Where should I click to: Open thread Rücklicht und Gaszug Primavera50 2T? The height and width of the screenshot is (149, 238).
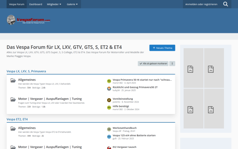tap(135, 87)
